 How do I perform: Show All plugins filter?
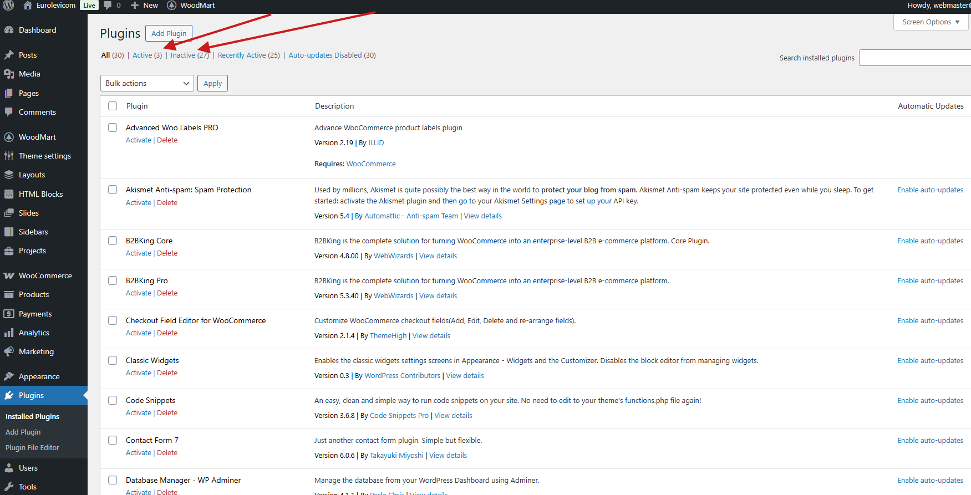click(x=113, y=55)
